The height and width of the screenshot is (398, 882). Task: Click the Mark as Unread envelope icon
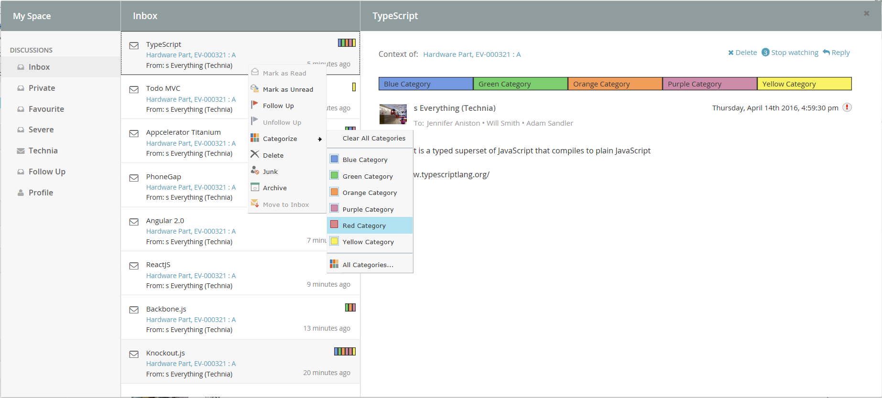(255, 89)
